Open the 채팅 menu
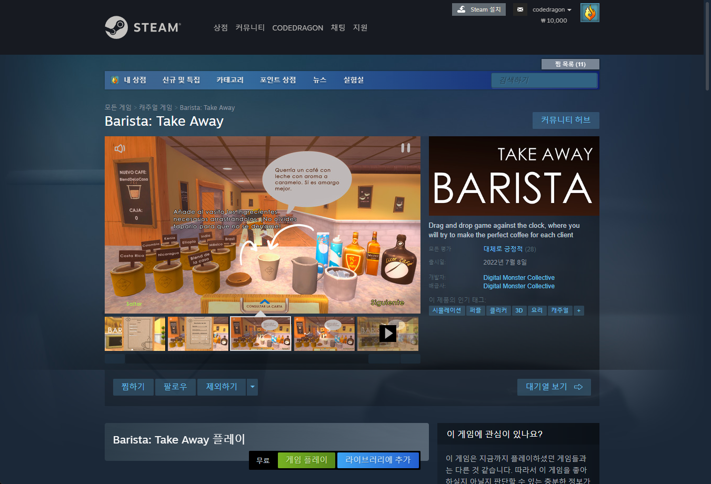This screenshot has height=484, width=711. coord(338,27)
